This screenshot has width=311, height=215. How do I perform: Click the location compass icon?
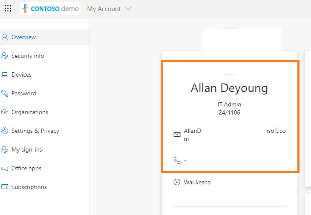point(177,182)
